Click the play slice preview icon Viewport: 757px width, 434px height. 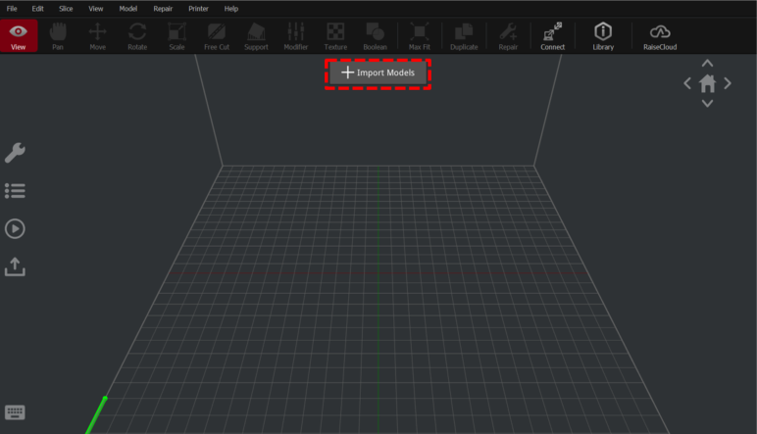pos(15,228)
